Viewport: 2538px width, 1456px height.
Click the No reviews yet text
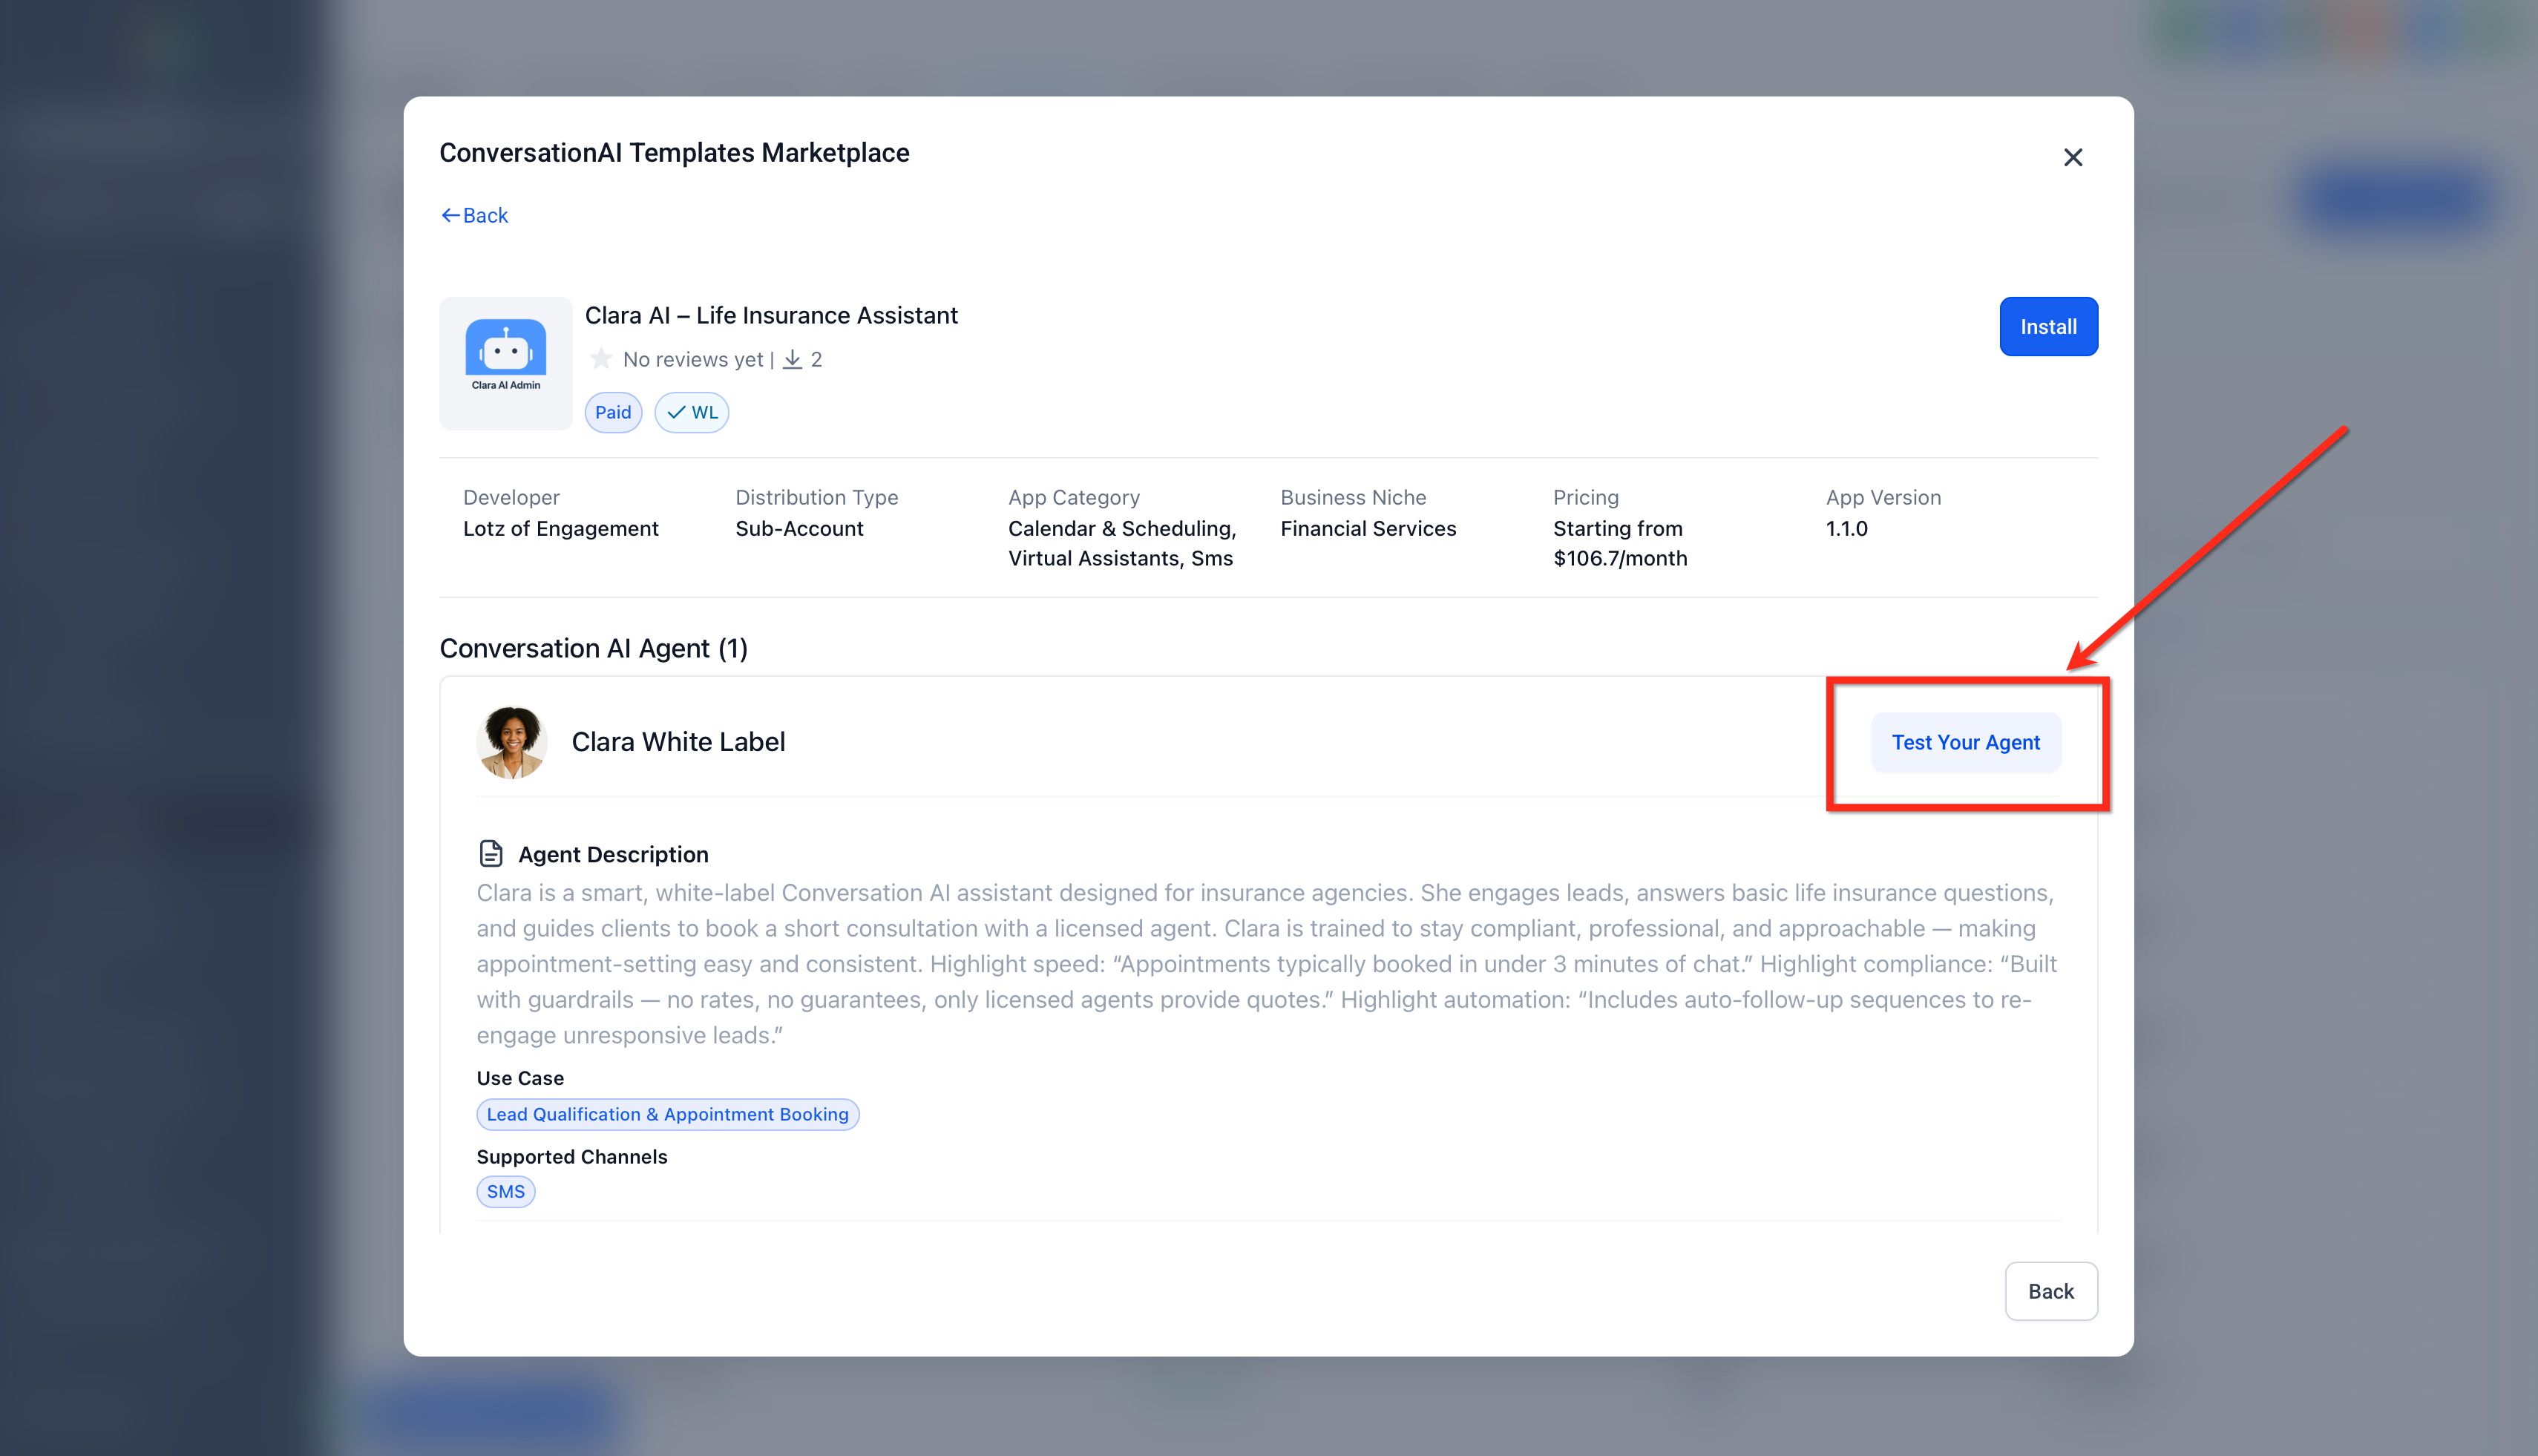692,359
